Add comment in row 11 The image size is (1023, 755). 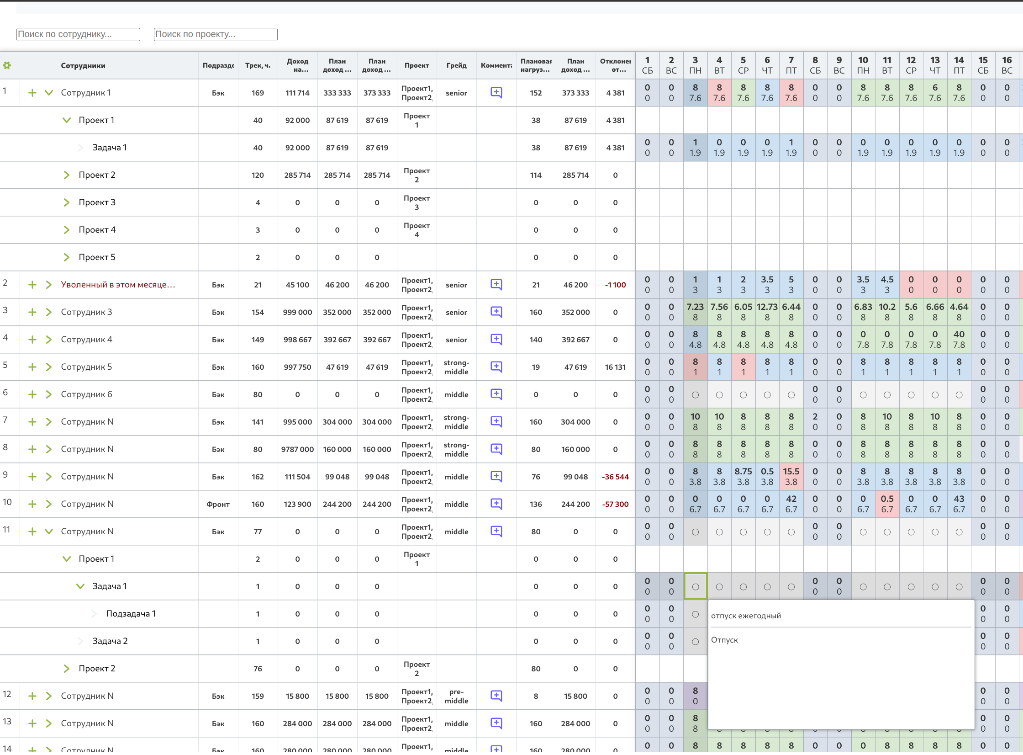(496, 532)
